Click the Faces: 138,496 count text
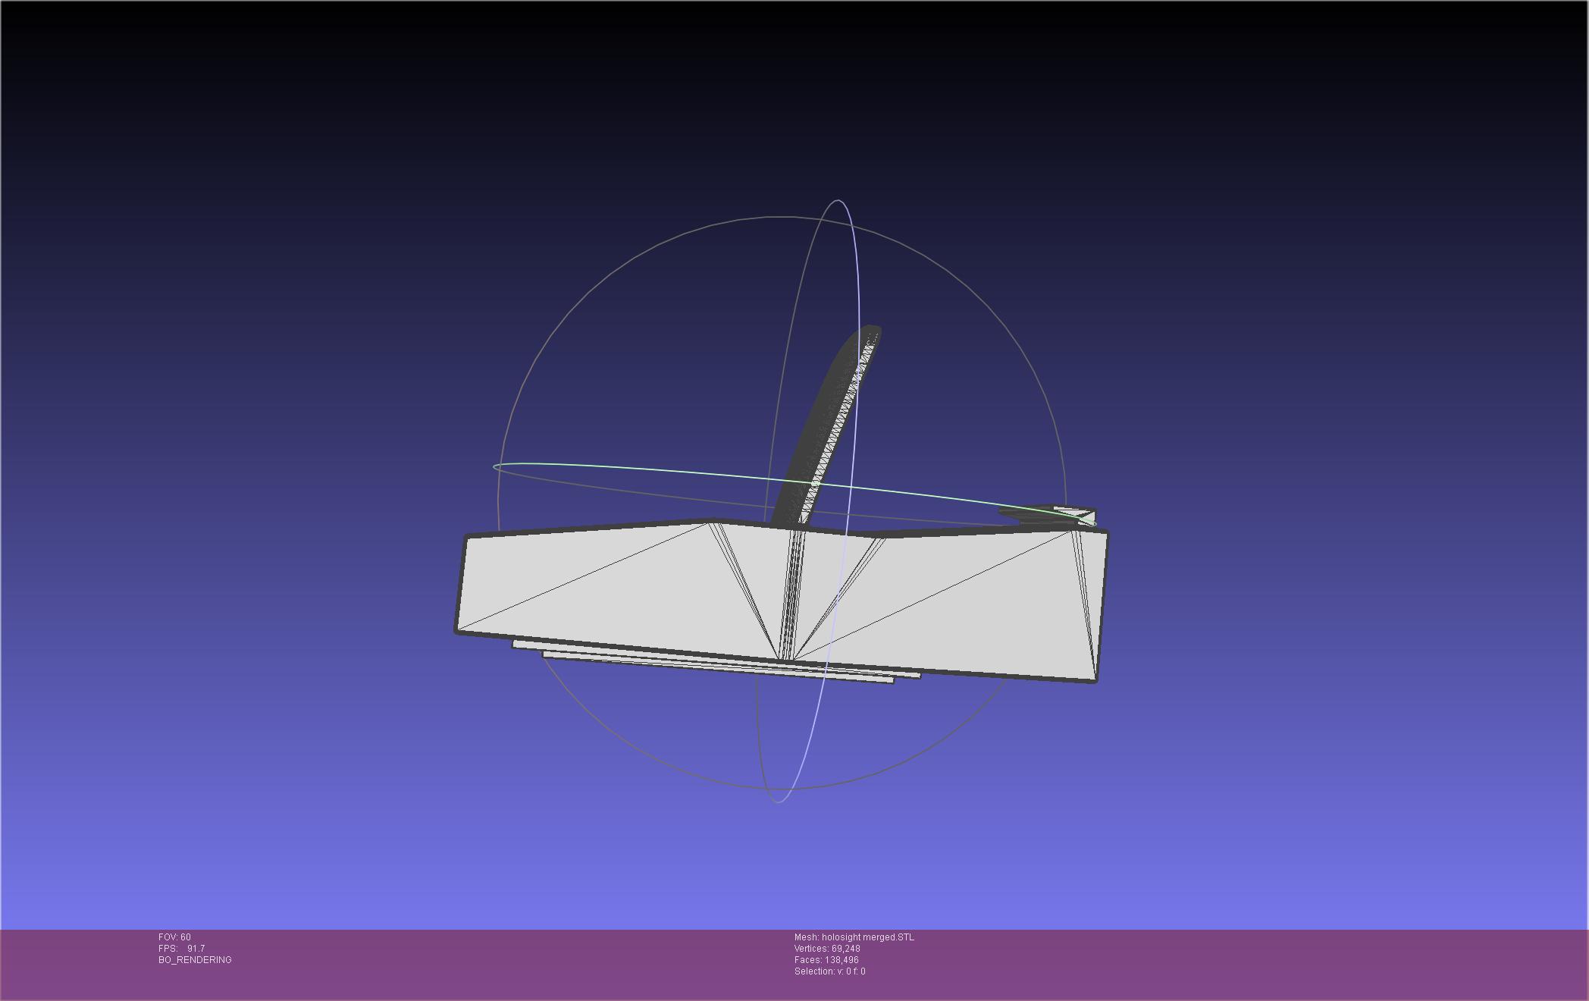This screenshot has width=1589, height=1001. click(826, 960)
